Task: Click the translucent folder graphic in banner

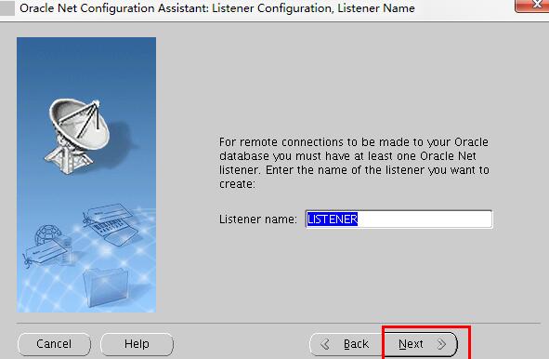Action: [105, 287]
